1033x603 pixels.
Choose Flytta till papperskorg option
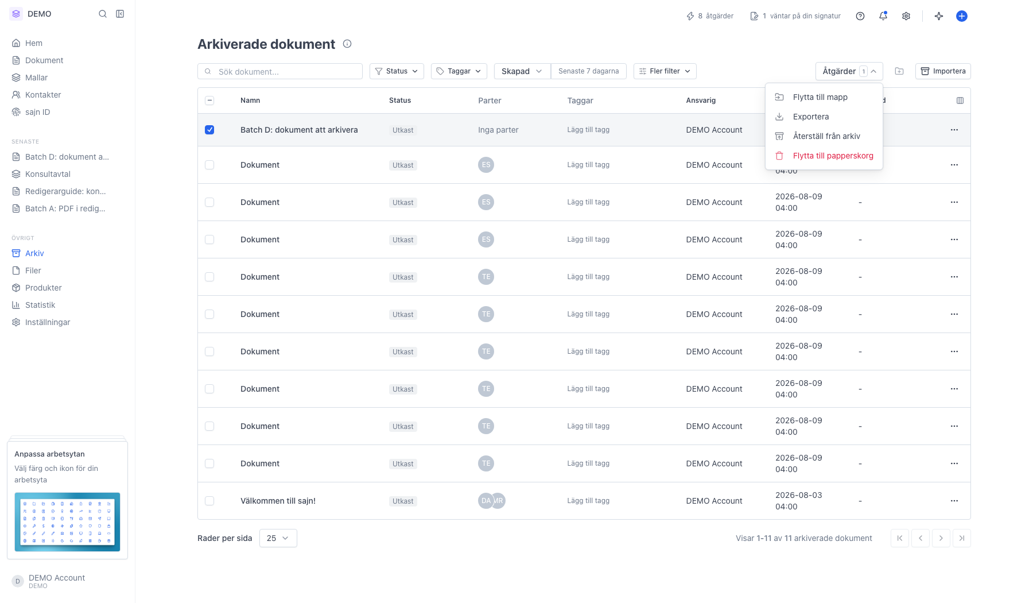[x=824, y=156]
